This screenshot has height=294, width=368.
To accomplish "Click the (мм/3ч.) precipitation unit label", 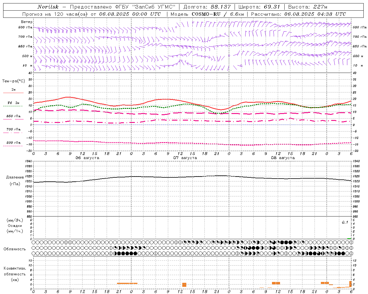I will (x=15, y=220).
